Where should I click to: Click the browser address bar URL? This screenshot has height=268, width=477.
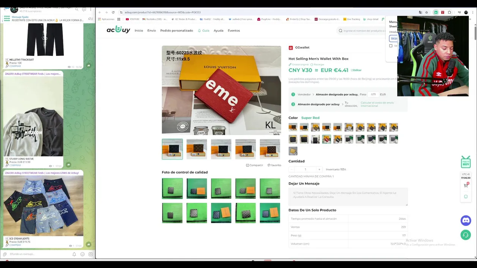[162, 12]
